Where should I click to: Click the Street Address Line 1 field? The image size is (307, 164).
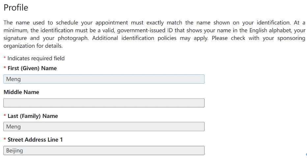[104, 150]
